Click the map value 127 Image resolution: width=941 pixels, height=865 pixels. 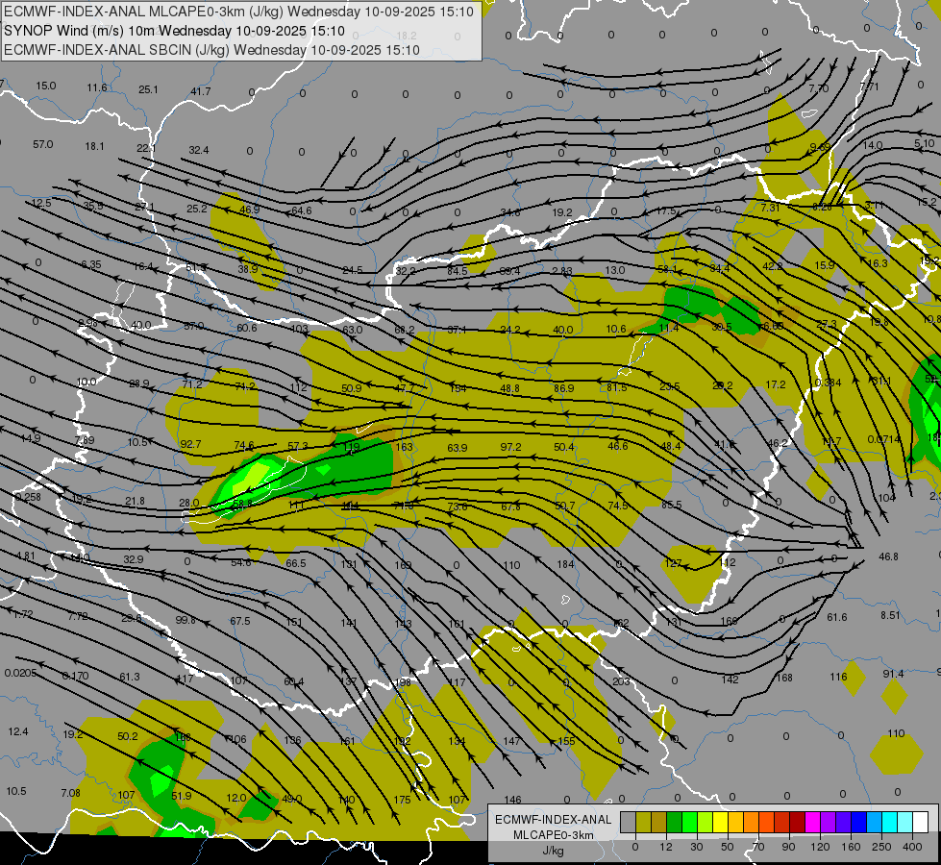pos(674,563)
